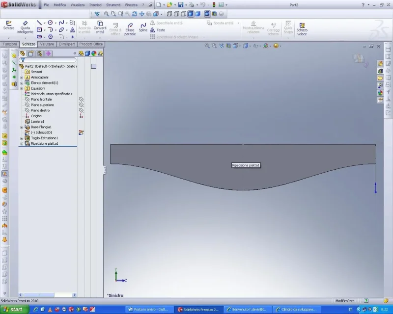This screenshot has height=314, width=393.
Task: Toggle Shadows in Shaded Mode
Action: [x=207, y=14]
